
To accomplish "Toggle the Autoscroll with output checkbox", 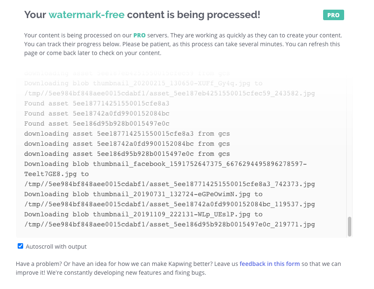I will [20, 246].
